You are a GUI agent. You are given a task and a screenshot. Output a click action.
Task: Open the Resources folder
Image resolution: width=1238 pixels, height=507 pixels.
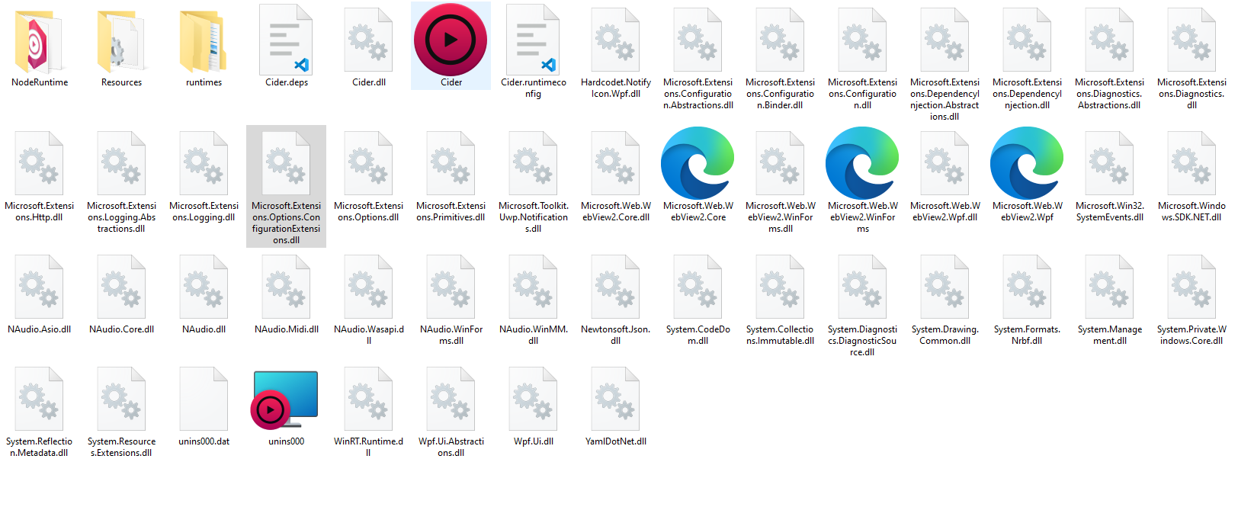(121, 42)
